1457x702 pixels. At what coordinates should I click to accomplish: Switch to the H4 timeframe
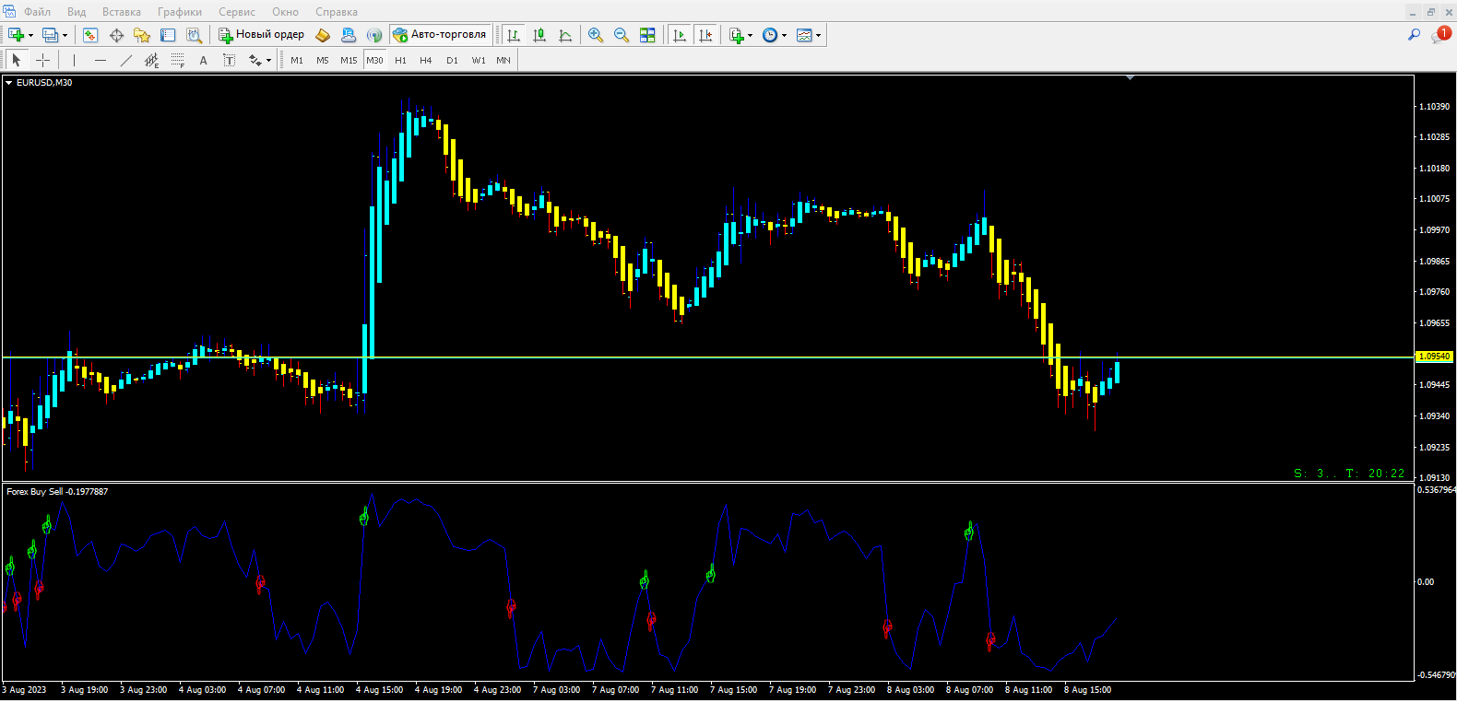425,60
